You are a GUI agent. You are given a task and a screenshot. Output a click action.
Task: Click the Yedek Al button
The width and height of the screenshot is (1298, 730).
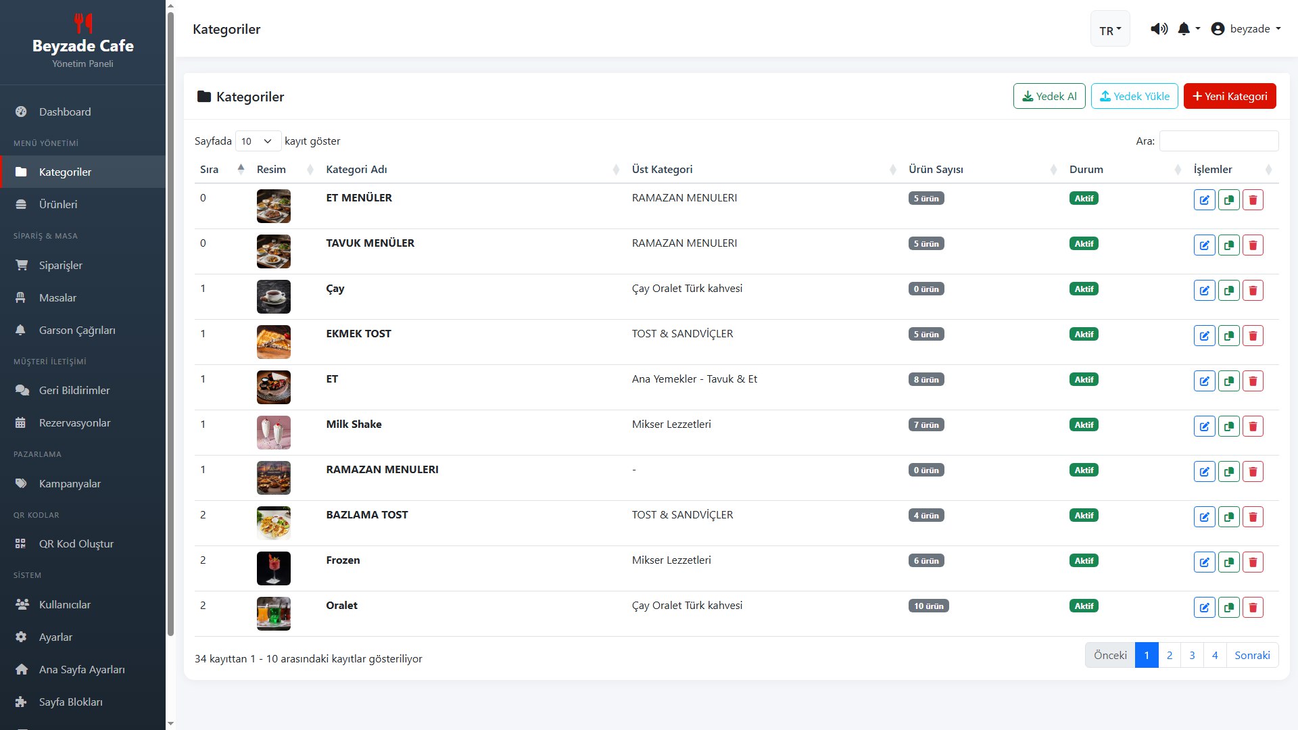point(1049,96)
